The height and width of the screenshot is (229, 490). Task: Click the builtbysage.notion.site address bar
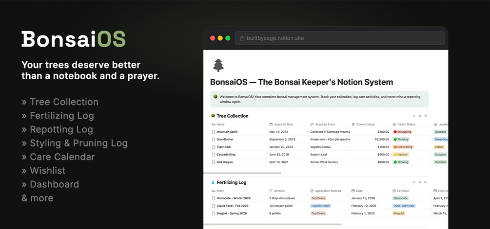pyautogui.click(x=340, y=38)
